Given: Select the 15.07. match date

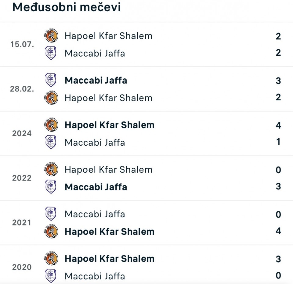Looking at the screenshot, I should point(22,44).
